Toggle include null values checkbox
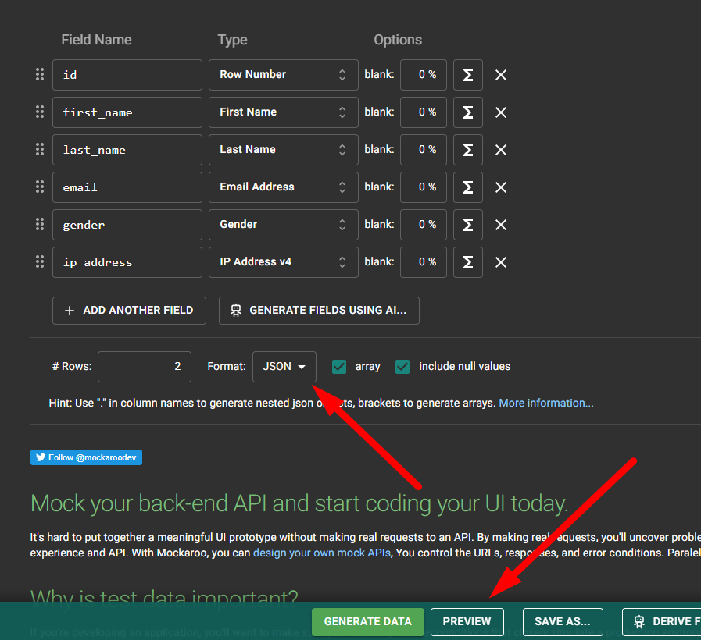This screenshot has height=640, width=701. [402, 367]
